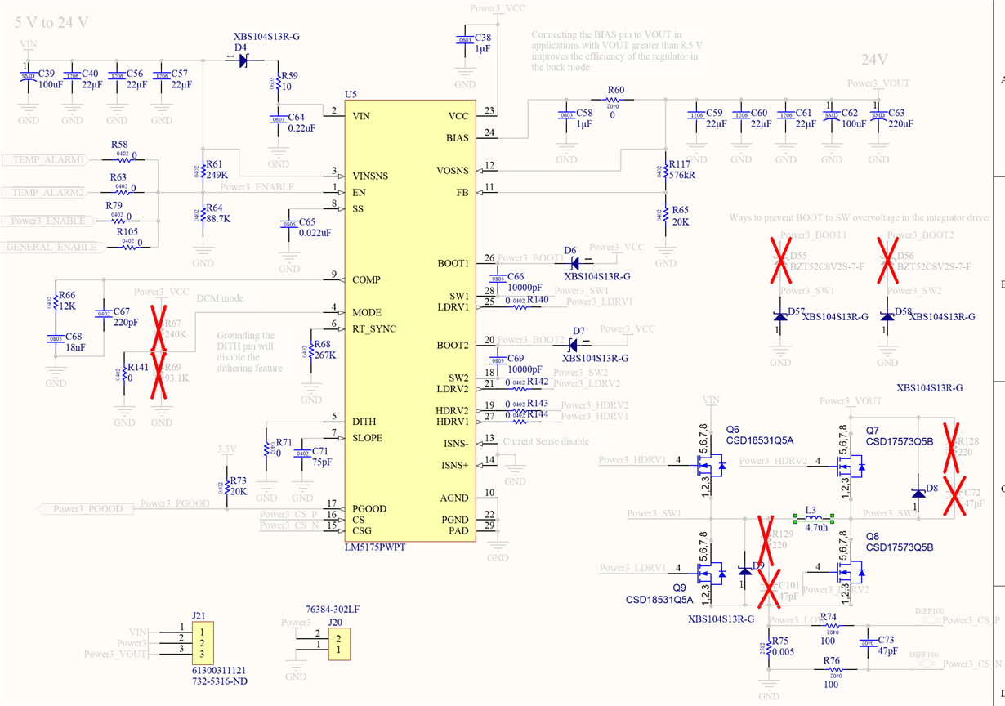This screenshot has width=1005, height=706.
Task: Select the C39 100uF capacitor symbol
Action: (x=29, y=76)
